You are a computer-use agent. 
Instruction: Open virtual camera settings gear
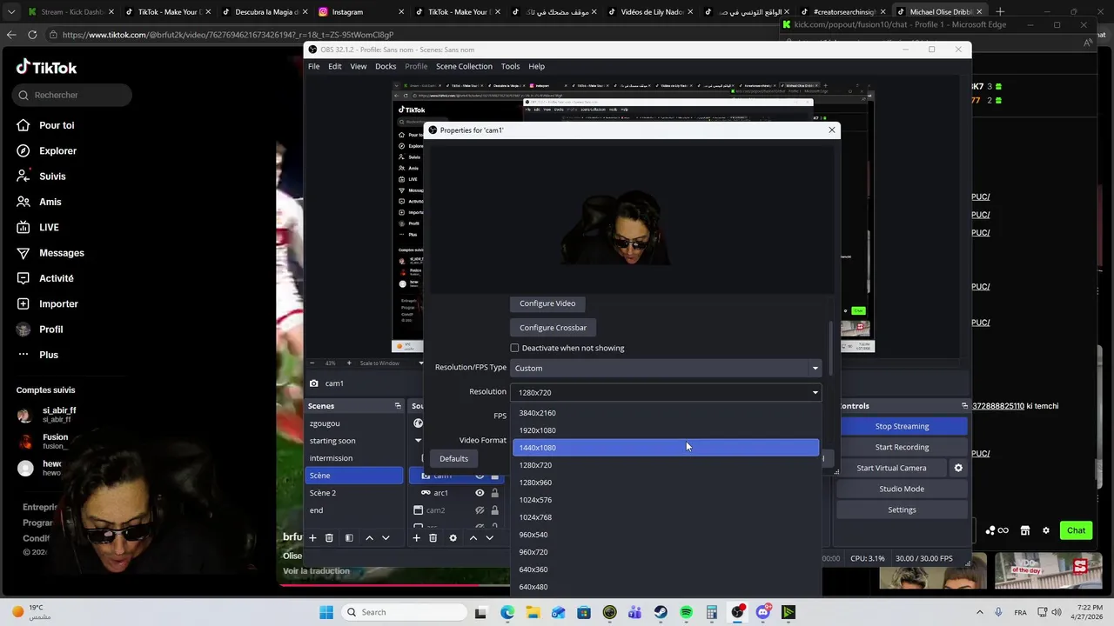pos(958,468)
